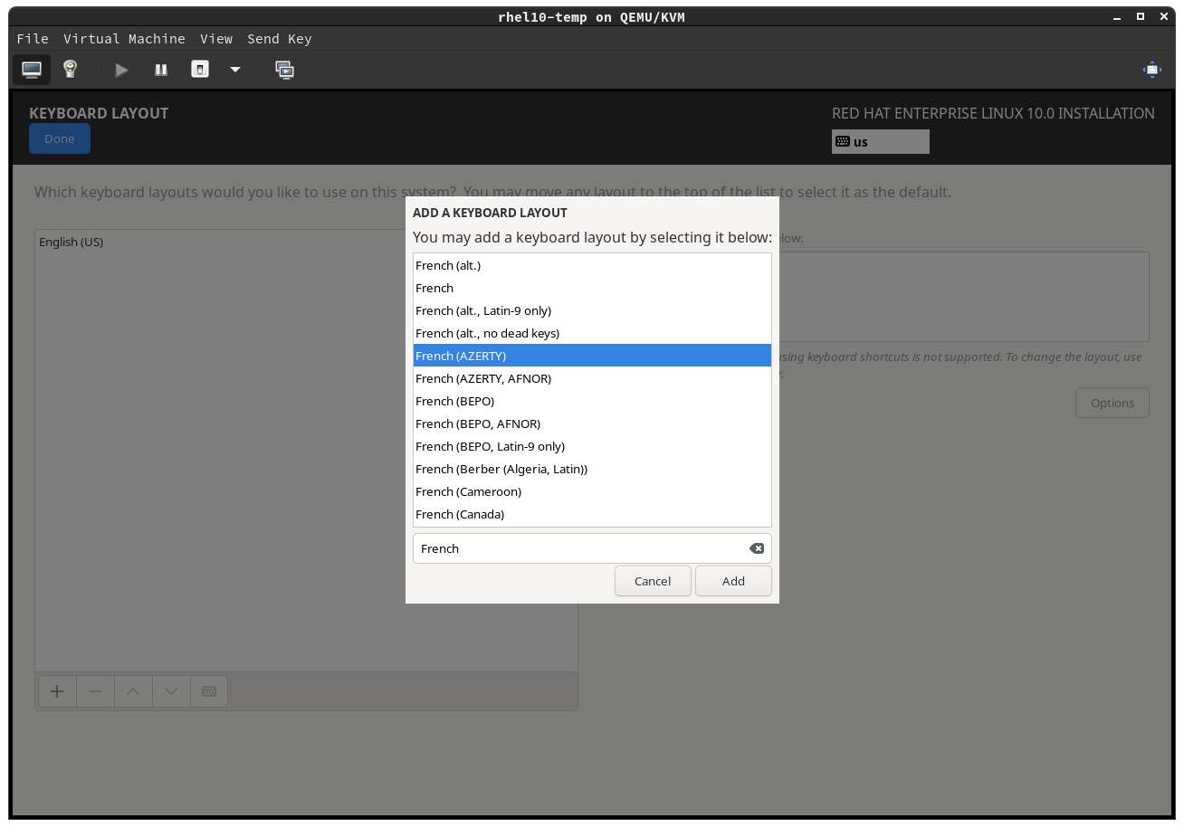1184x828 pixels.
Task: Open the View menu
Action: click(216, 39)
